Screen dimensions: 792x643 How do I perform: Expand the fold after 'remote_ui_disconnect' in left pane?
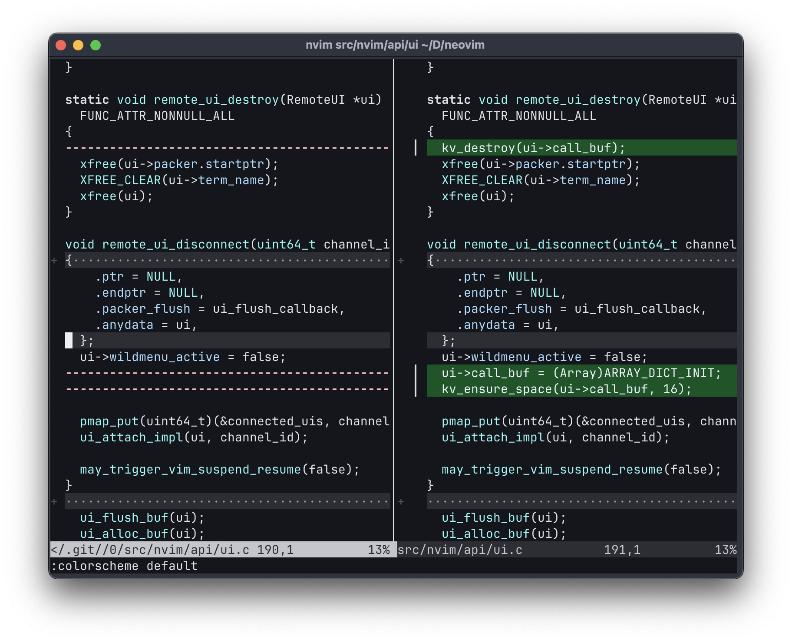click(54, 261)
